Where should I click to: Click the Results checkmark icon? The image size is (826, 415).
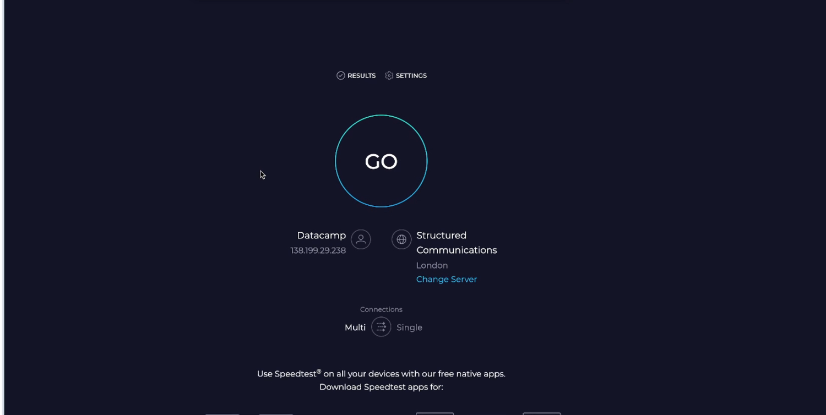point(341,75)
